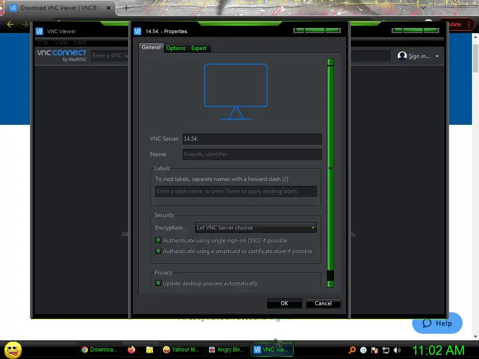Open Yahoo! Messenger taskbar item

tap(181, 350)
